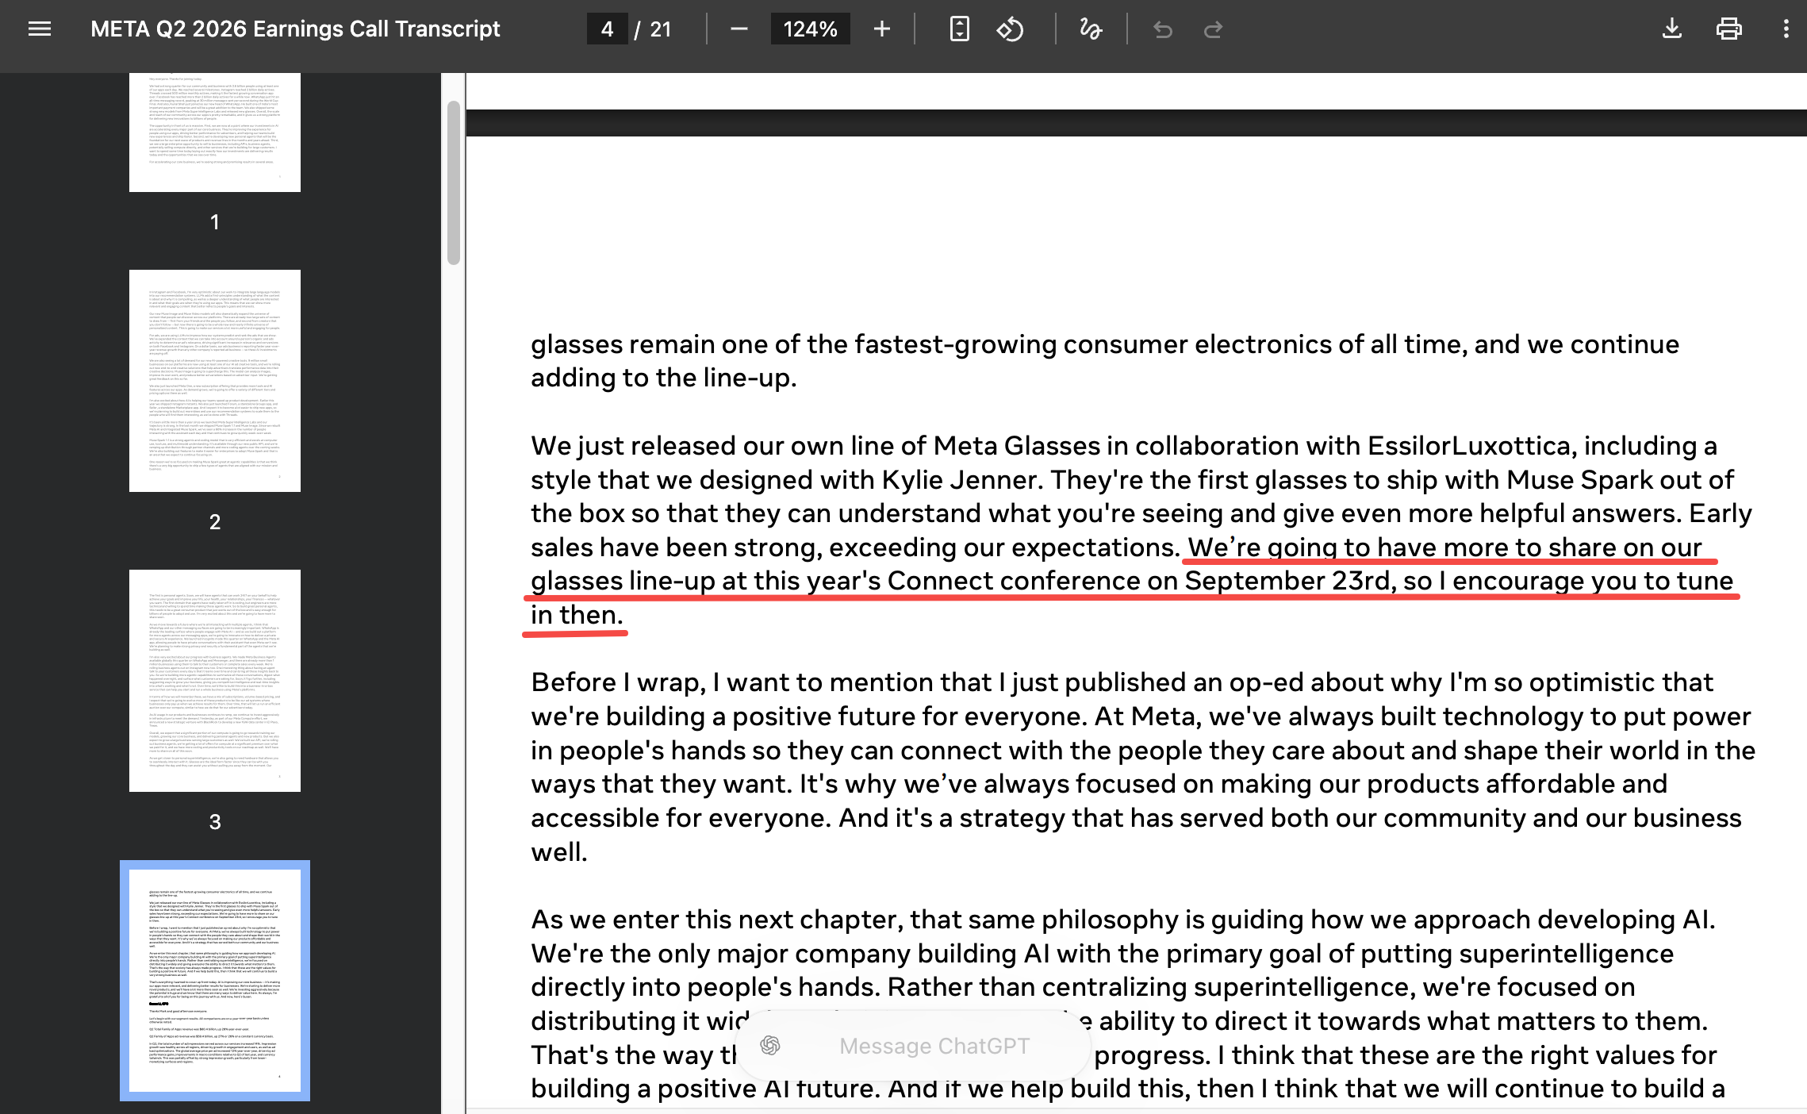The width and height of the screenshot is (1807, 1114).
Task: Click the lone word 'well.' ending paragraph
Action: [x=559, y=852]
